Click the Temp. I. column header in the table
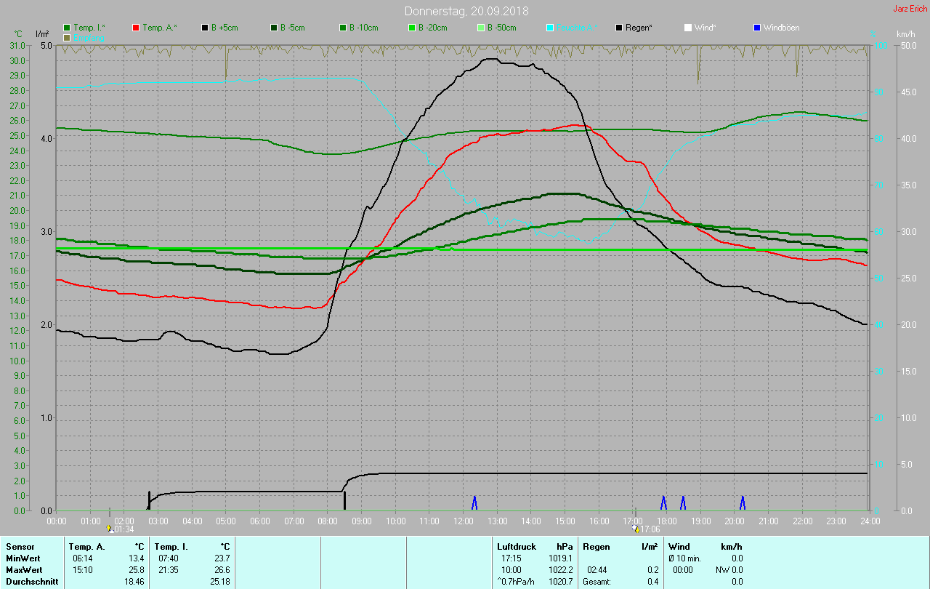Viewport: 930px width, 589px height. (x=171, y=546)
